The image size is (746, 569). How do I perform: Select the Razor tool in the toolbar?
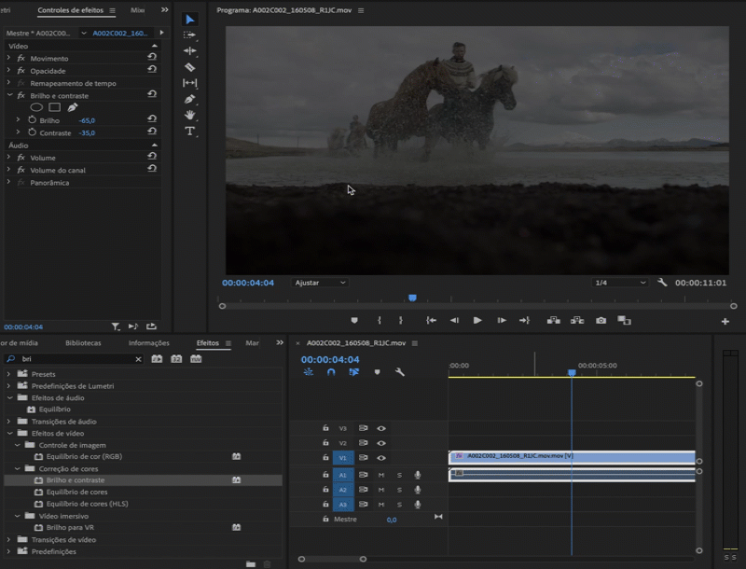pos(190,67)
